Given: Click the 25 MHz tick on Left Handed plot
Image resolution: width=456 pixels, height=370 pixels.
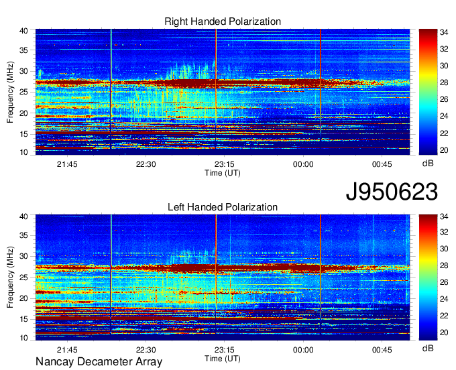Looking at the screenshot, I should click(x=24, y=277).
